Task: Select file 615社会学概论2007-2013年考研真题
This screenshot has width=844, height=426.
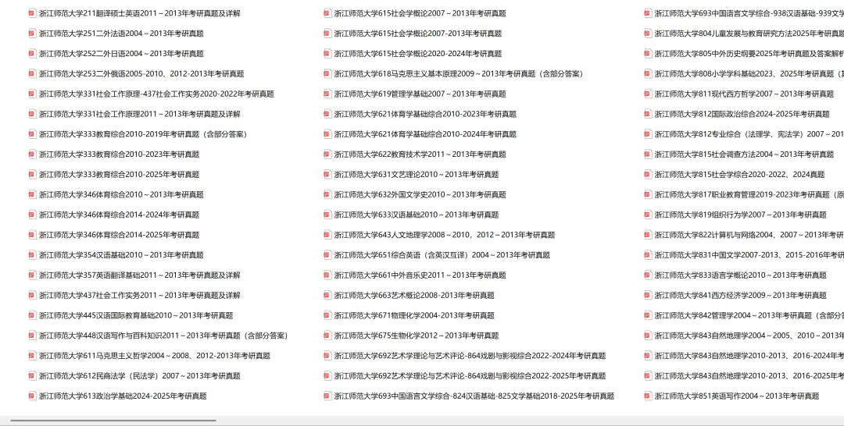Action: click(x=413, y=34)
